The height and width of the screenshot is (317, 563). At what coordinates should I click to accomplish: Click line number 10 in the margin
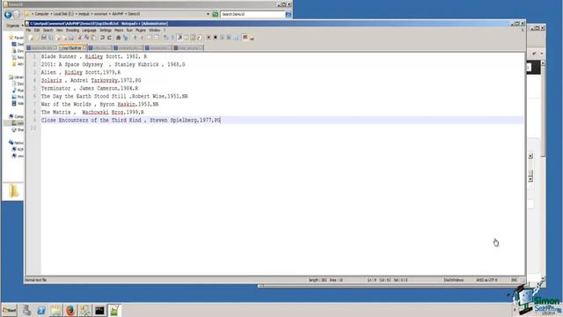coord(33,128)
